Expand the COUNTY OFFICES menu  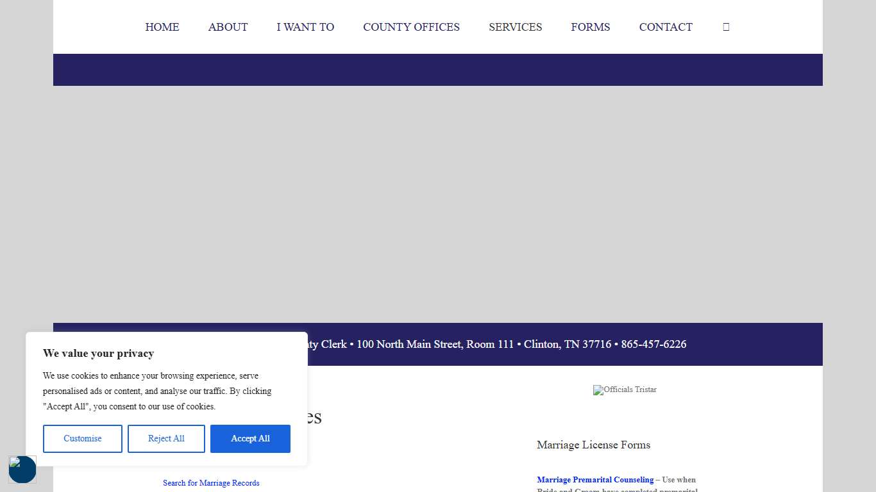click(411, 27)
